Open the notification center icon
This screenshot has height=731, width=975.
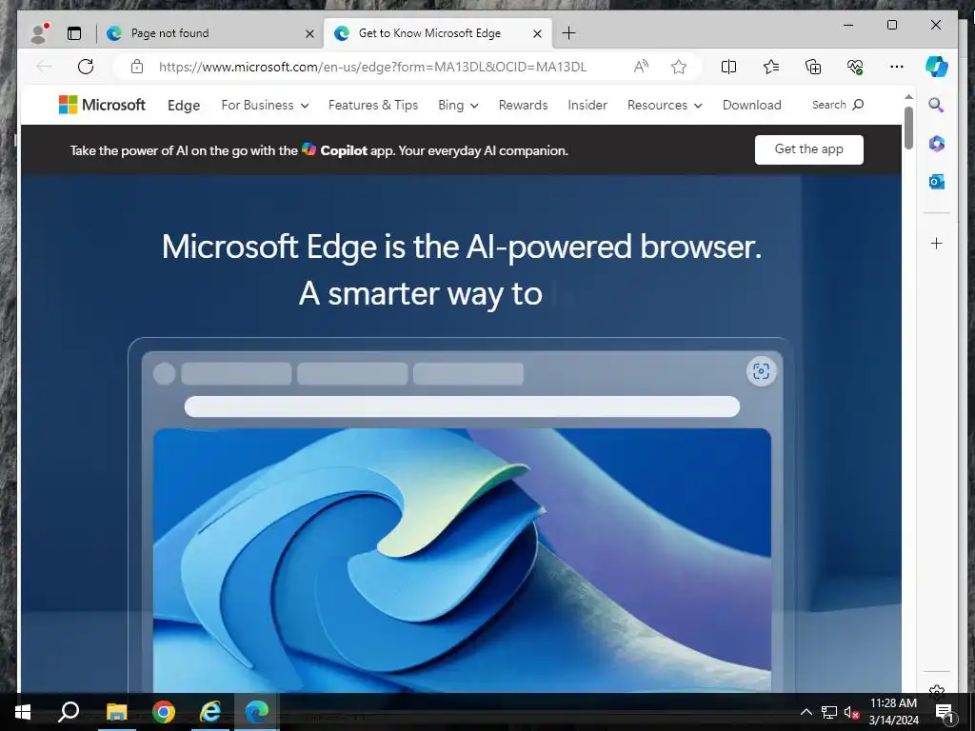[944, 712]
